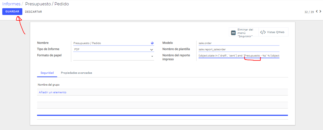Image resolution: width=323 pixels, height=130 pixels.
Task: Discard changes with DESCARTAR
Action: pyautogui.click(x=33, y=12)
